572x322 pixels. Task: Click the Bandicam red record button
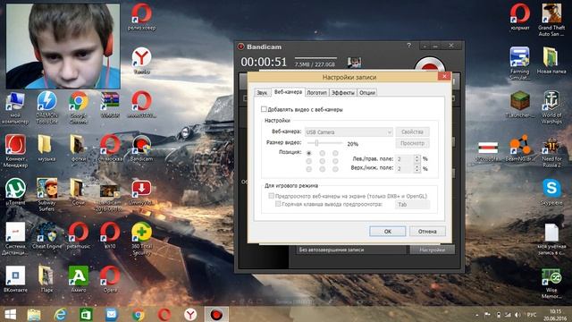tap(430, 64)
